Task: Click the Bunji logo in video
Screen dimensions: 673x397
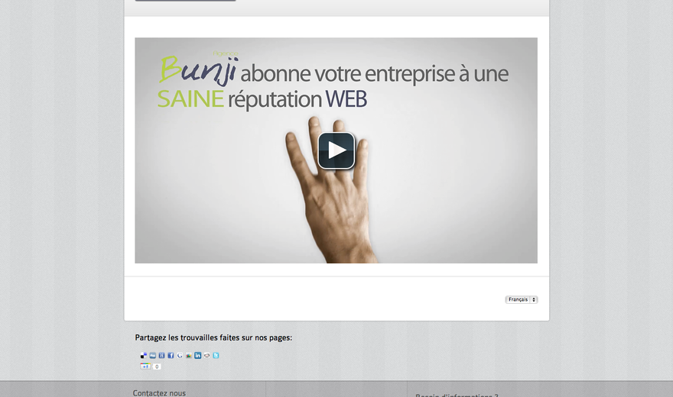Action: click(198, 69)
